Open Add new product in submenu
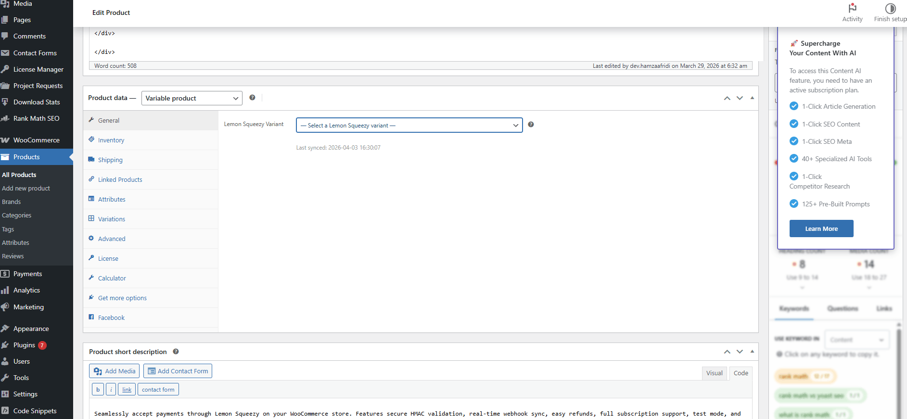Screen dimensions: 907x419 [26, 188]
